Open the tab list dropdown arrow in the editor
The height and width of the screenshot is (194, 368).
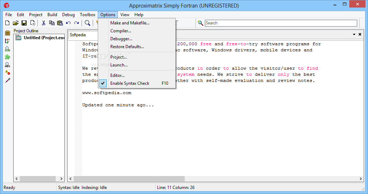354,34
